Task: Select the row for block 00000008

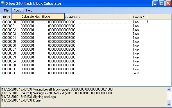Action: pos(74,53)
